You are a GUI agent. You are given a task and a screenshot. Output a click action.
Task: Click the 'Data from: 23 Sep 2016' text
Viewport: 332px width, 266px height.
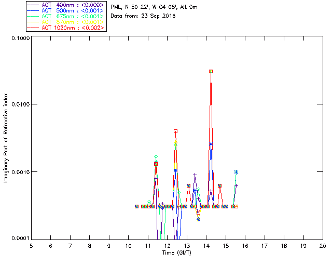coord(143,16)
